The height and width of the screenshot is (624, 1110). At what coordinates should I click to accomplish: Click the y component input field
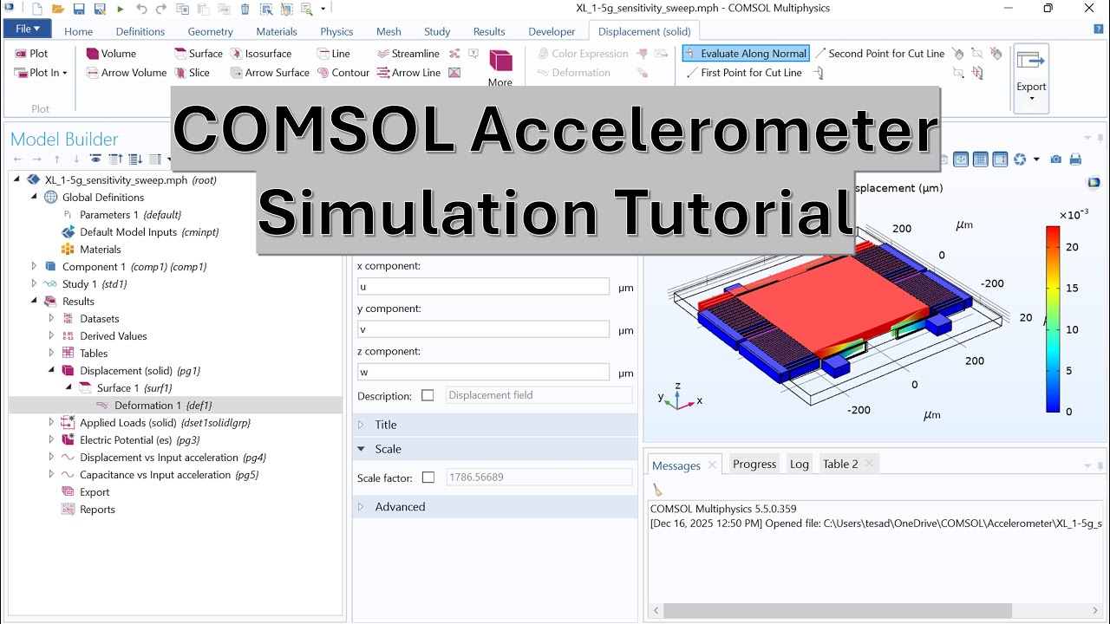pyautogui.click(x=484, y=329)
